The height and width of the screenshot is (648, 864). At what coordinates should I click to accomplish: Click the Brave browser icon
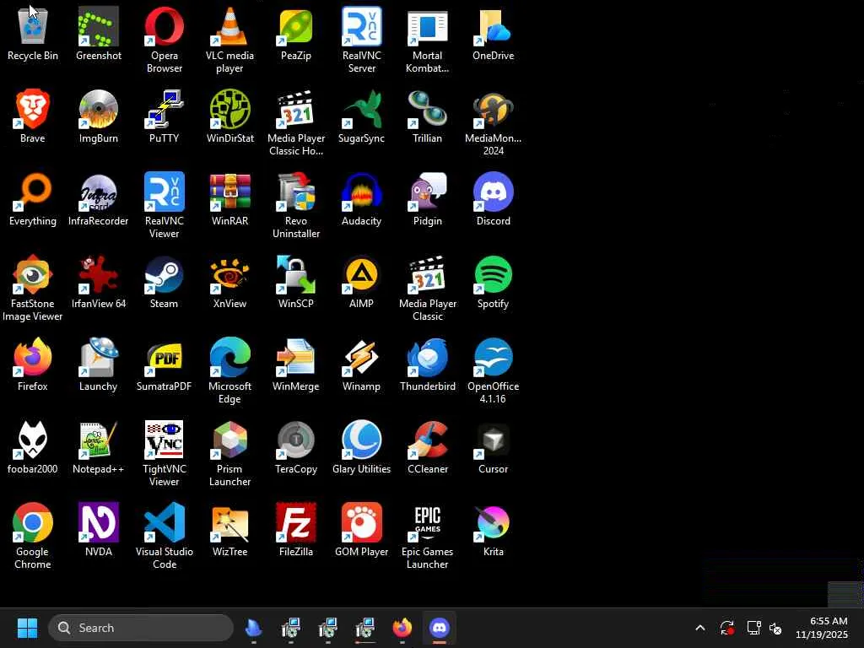(x=33, y=109)
